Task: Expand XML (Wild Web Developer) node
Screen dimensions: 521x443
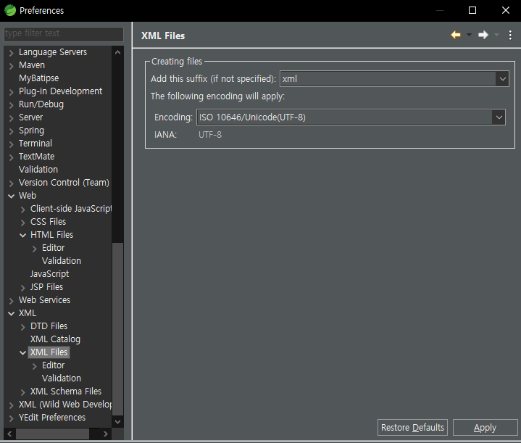Action: [x=12, y=405]
